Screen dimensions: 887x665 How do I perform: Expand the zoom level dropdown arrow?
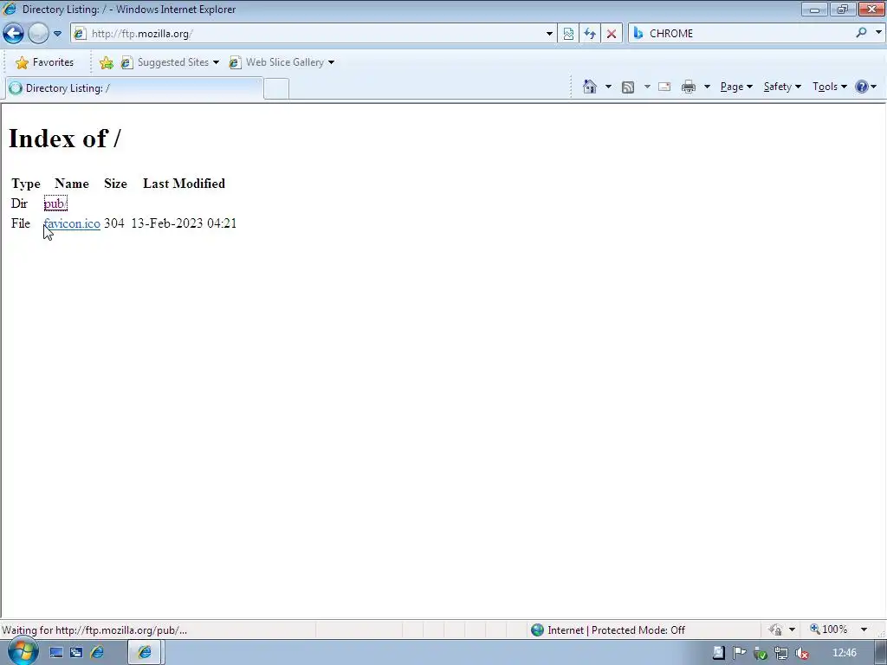point(864,629)
